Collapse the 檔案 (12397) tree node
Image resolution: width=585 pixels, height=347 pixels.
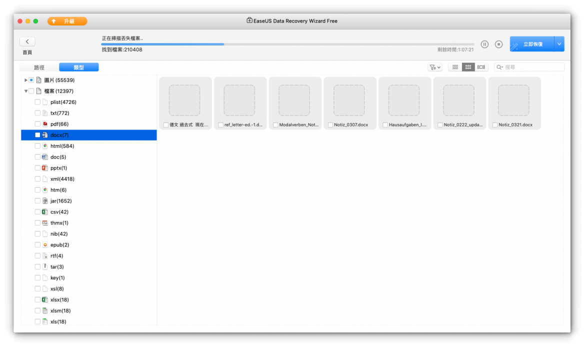25,91
